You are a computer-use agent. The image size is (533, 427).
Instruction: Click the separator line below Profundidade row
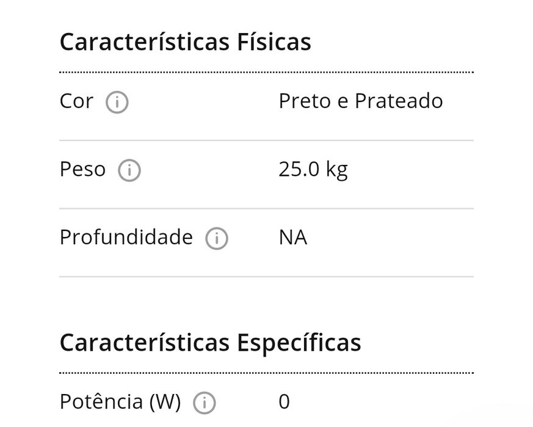[266, 277]
